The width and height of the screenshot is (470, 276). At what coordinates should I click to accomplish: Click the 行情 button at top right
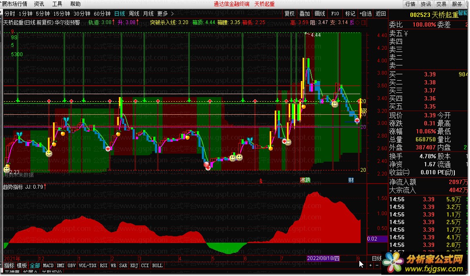410,4
